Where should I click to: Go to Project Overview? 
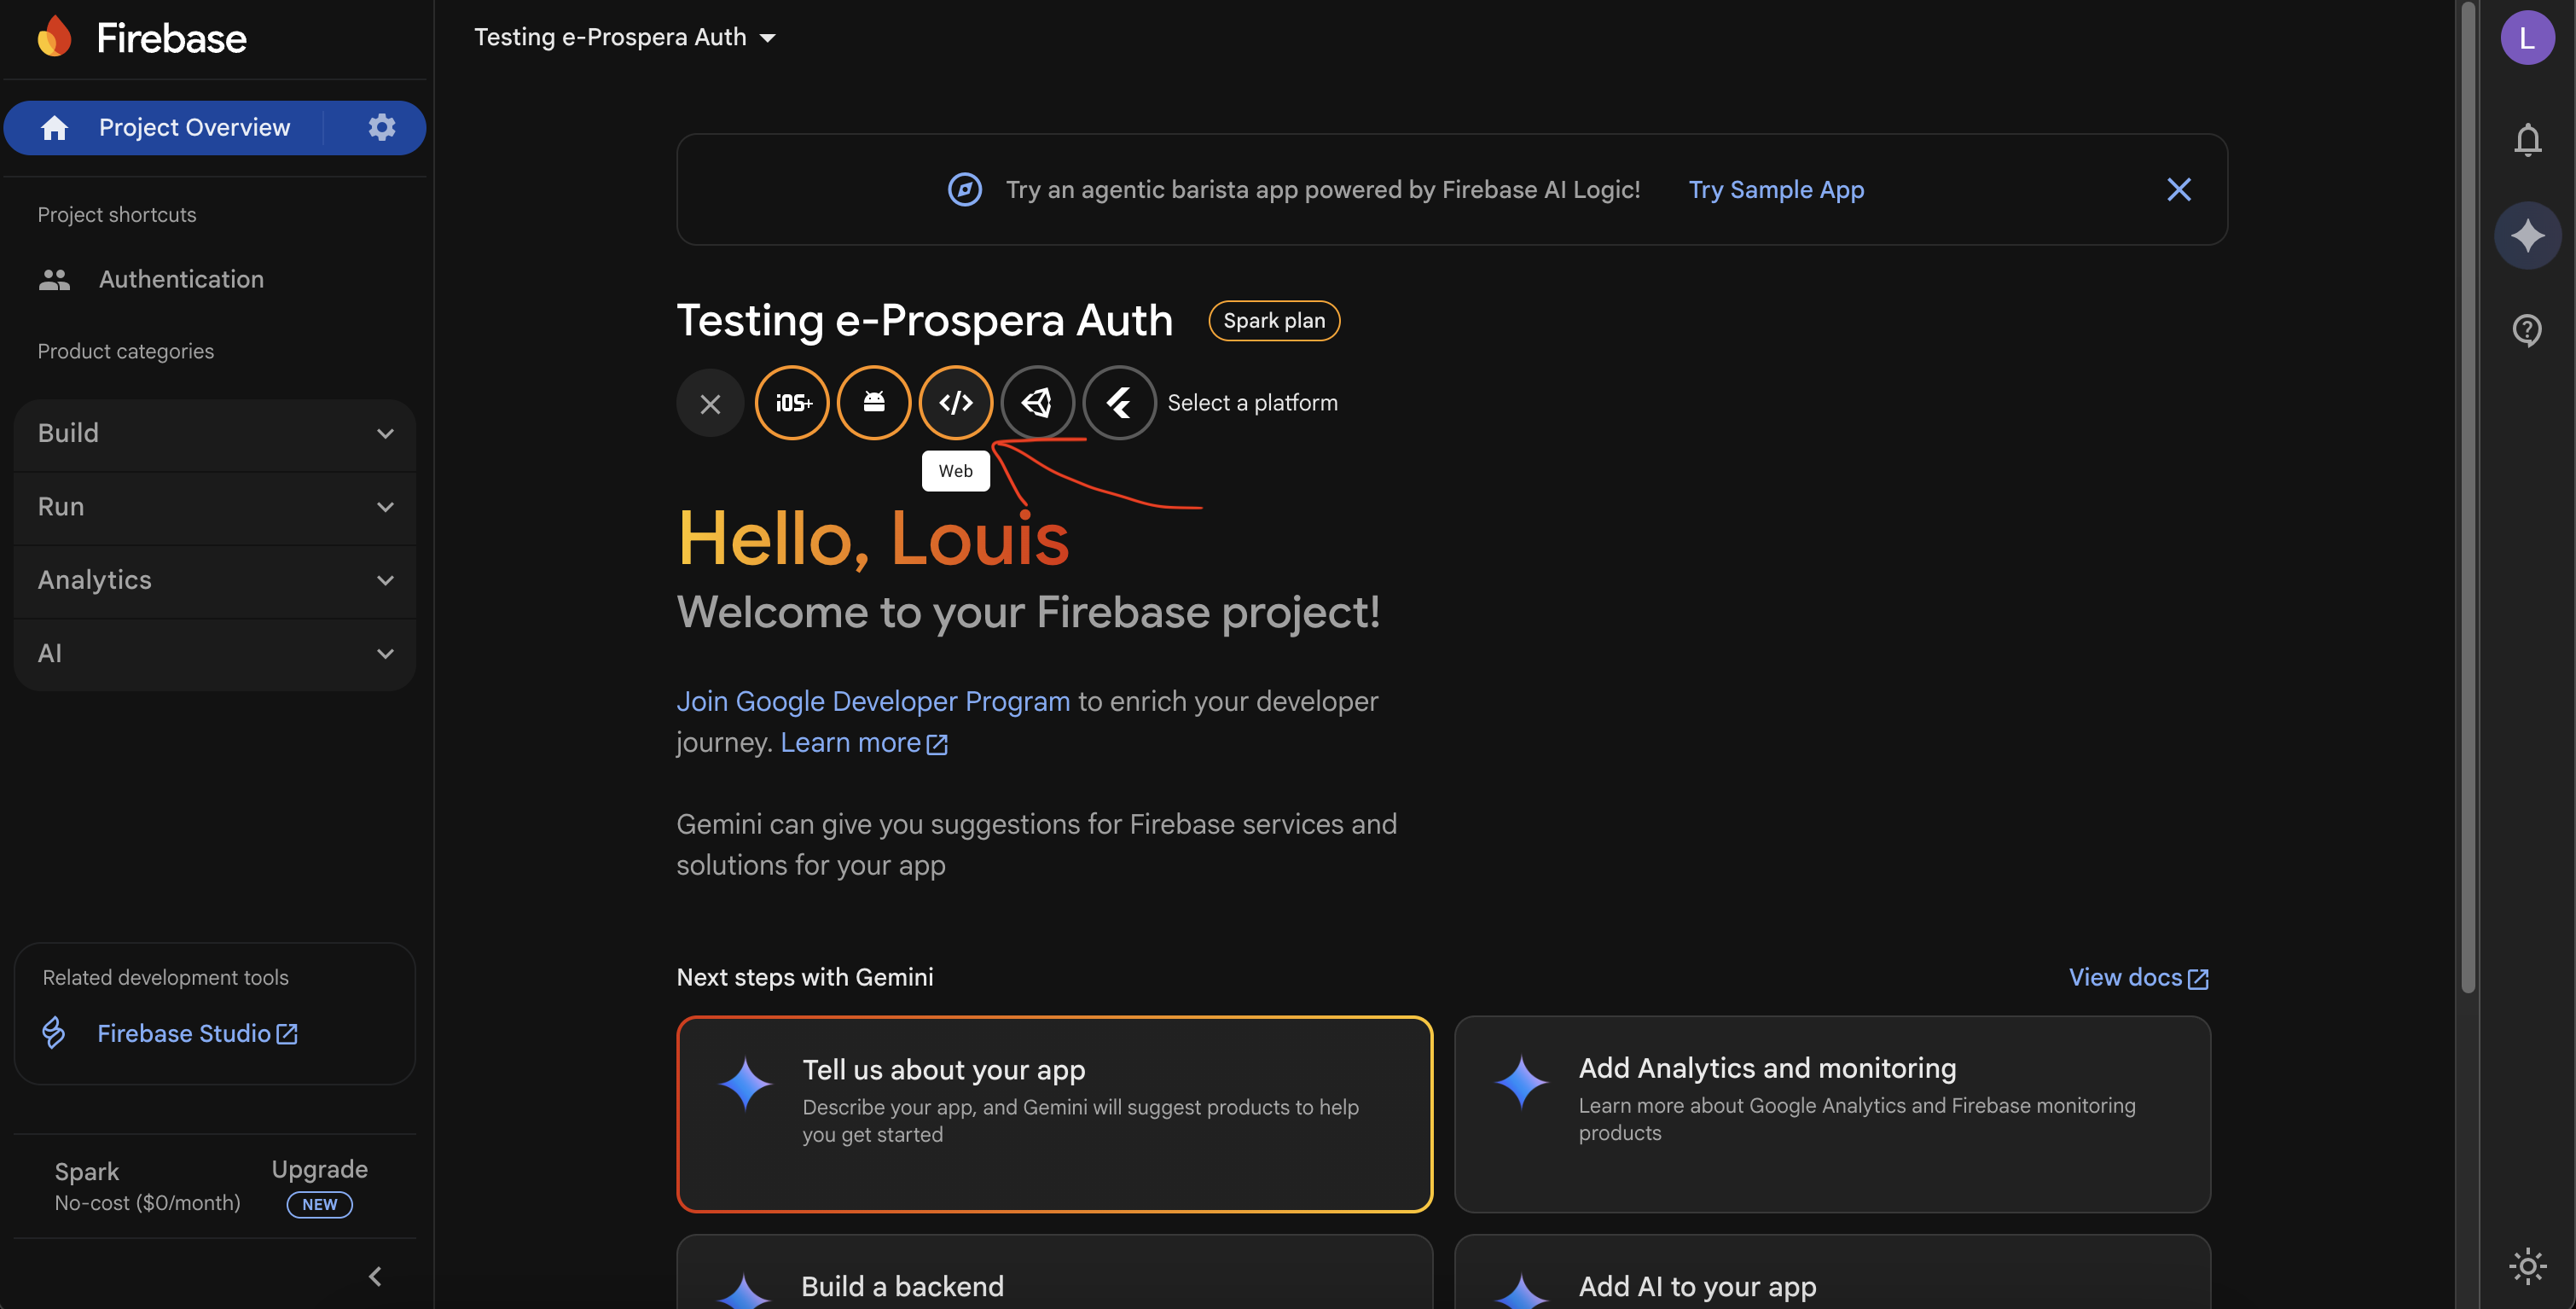pyautogui.click(x=194, y=127)
